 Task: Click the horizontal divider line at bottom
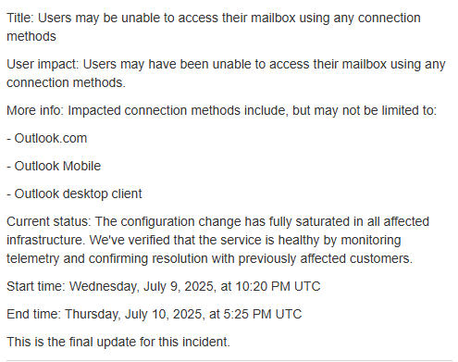coord(229,360)
